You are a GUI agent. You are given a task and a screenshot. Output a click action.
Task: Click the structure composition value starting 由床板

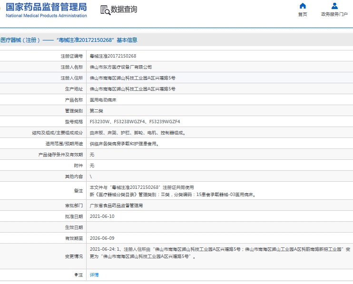point(137,133)
